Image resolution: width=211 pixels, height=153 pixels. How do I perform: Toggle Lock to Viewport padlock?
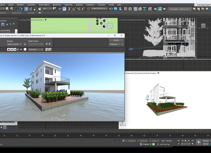pos(25,44)
